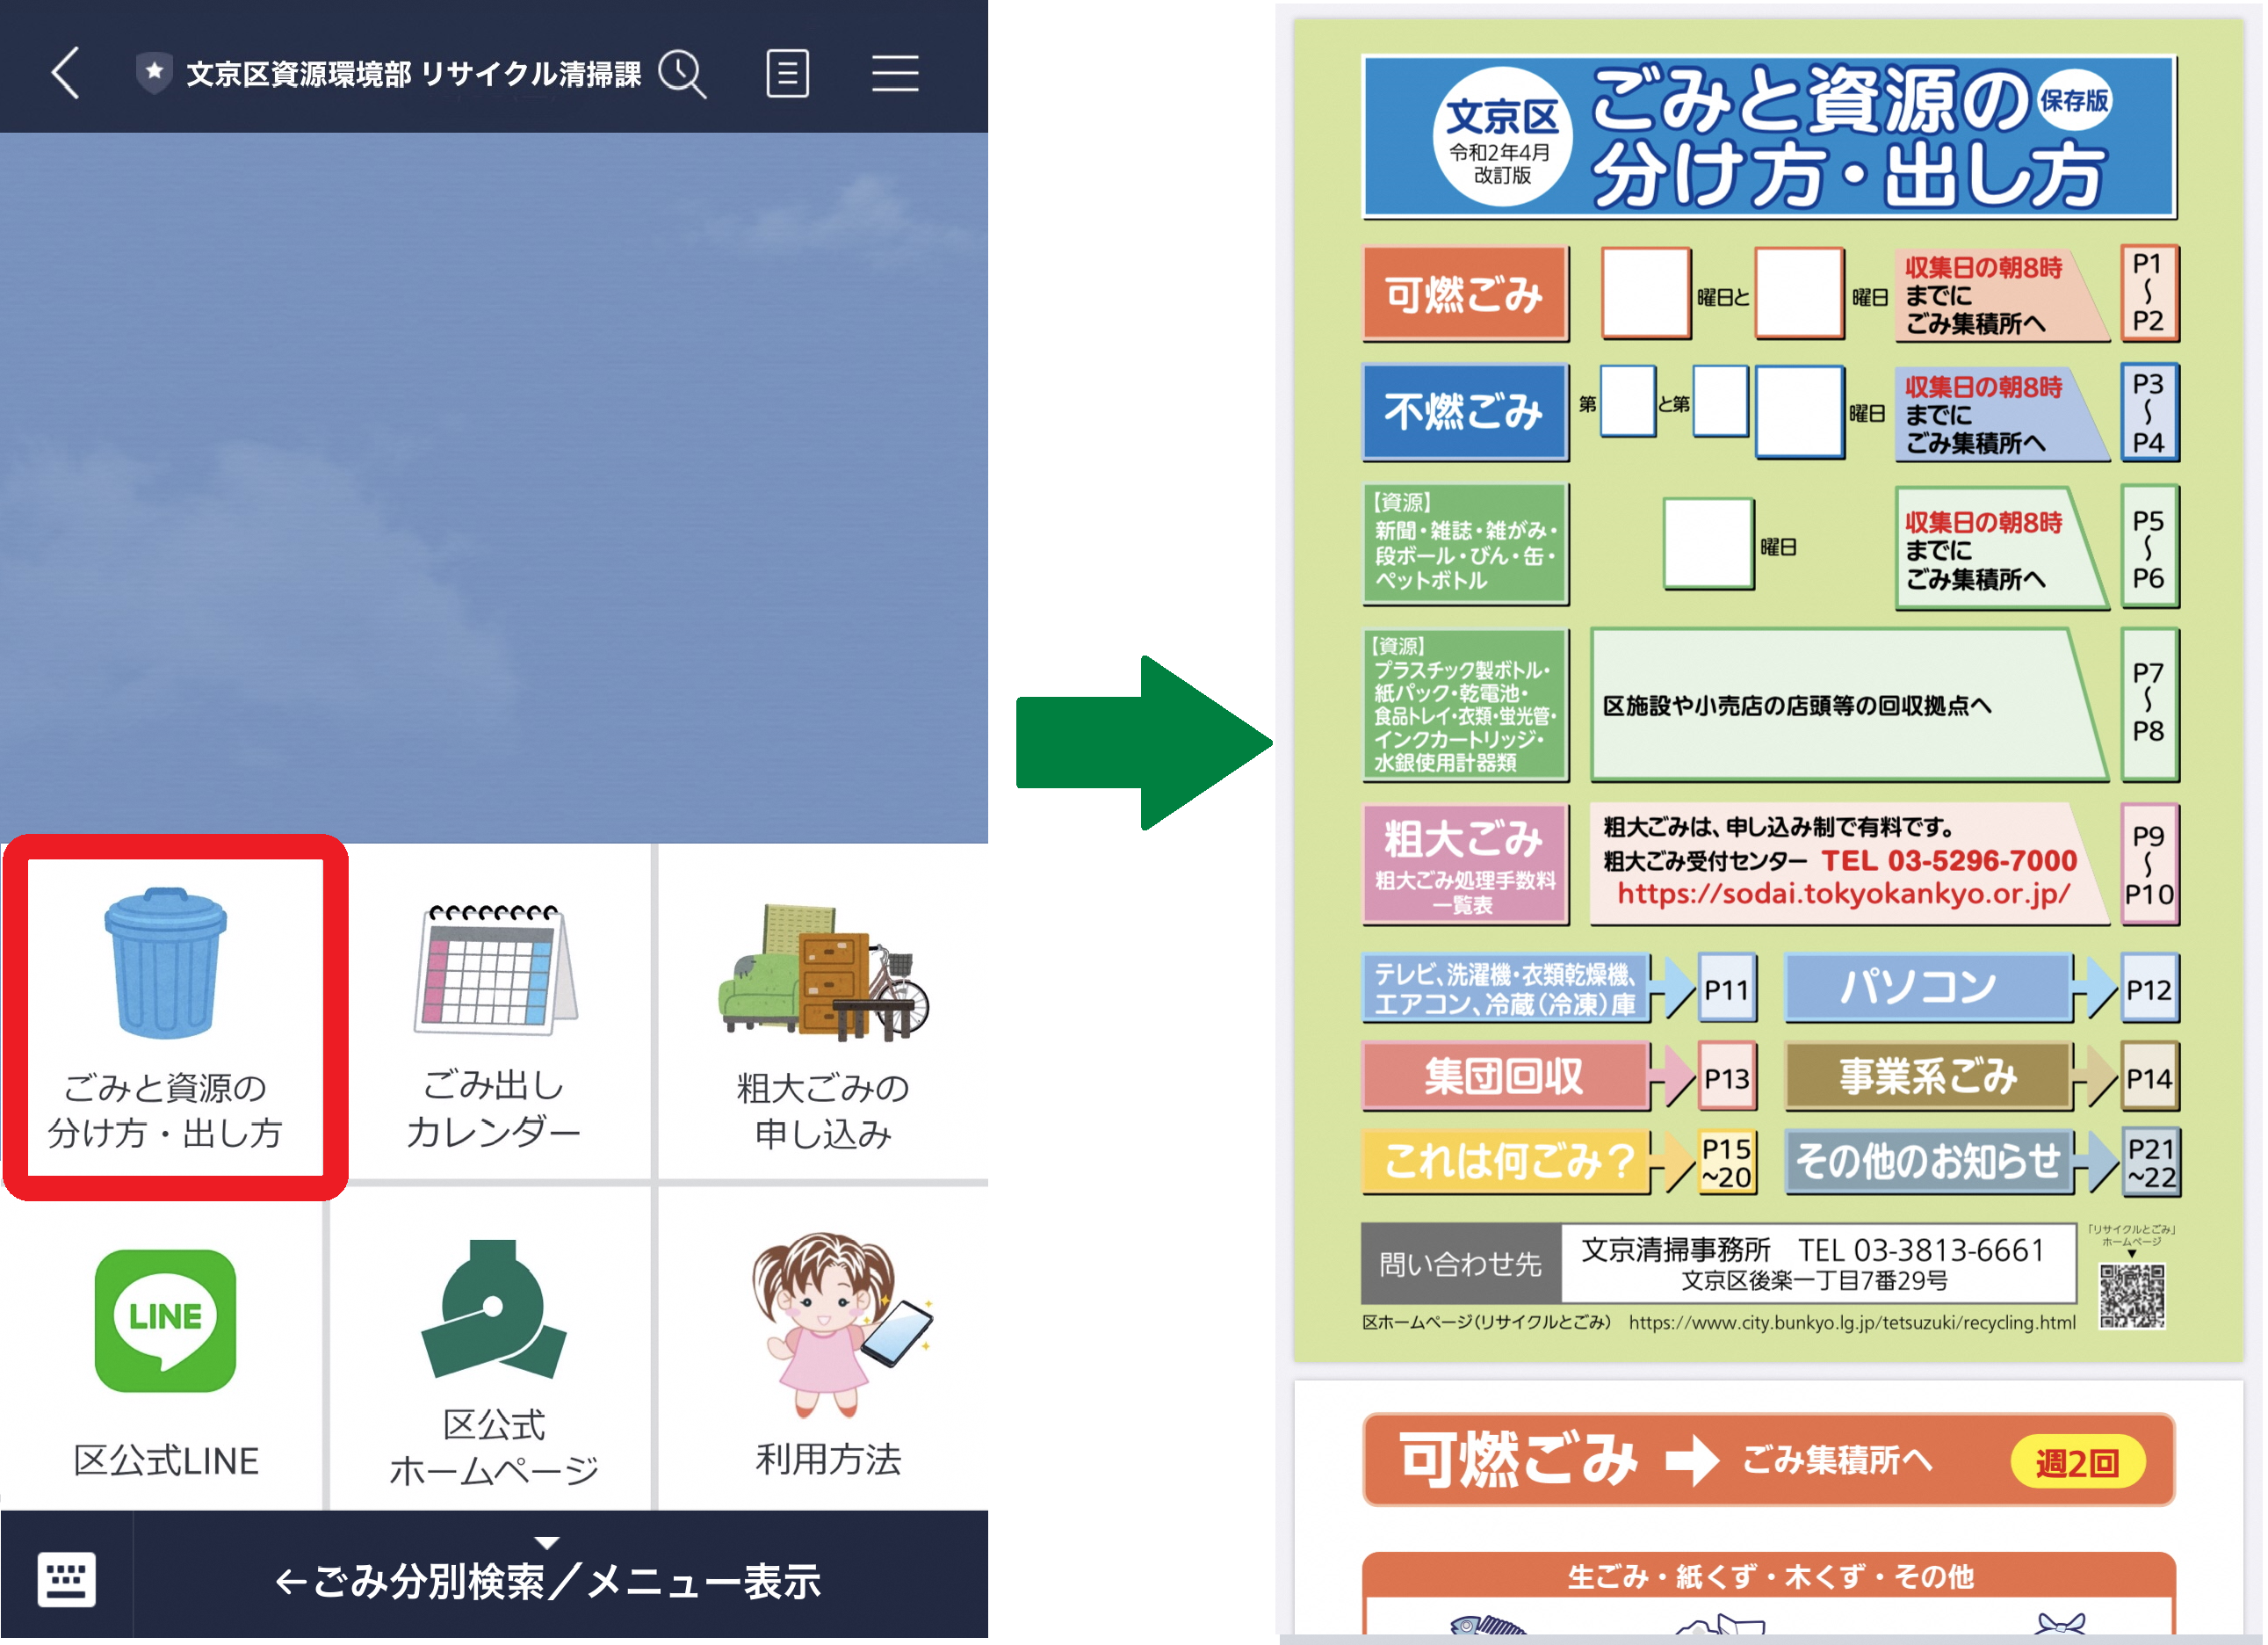2268x1645 pixels.
Task: Switch to keyboard input icon
Action: point(67,1581)
